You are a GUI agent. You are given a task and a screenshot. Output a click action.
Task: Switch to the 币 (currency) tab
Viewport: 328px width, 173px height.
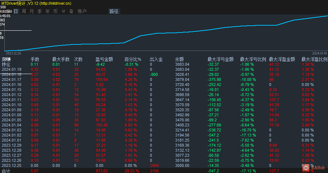point(55,11)
